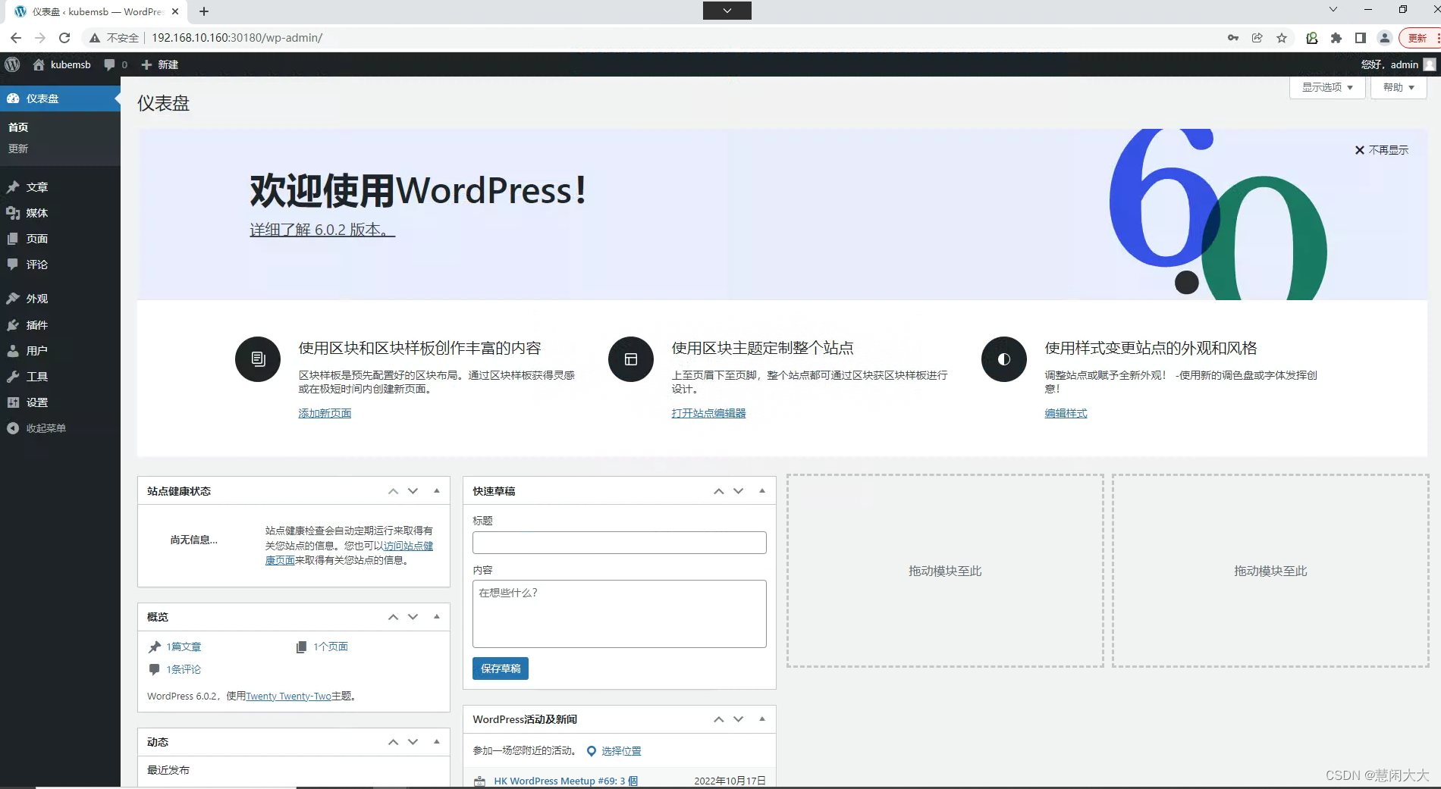This screenshot has width=1441, height=789.
Task: Open the 1篇文章 link
Action: click(184, 647)
